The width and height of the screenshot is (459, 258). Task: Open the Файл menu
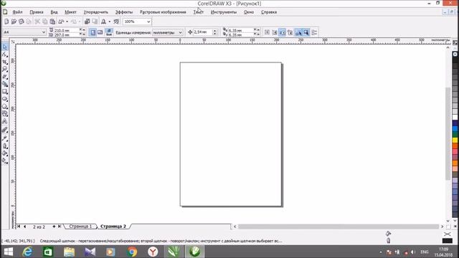click(x=17, y=12)
